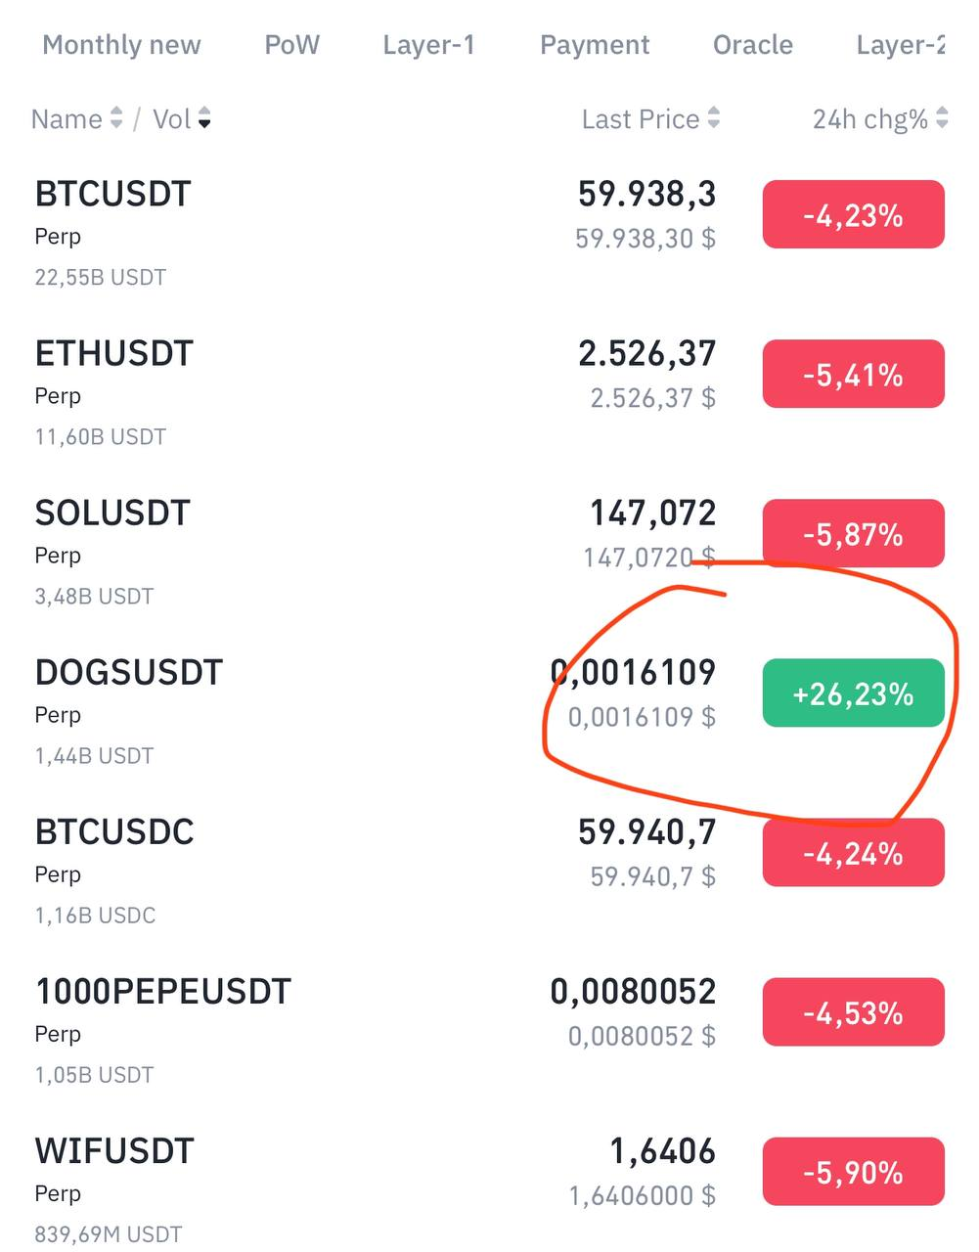Select the Layer-1 category tab
This screenshot has width=979, height=1252.
pyautogui.click(x=428, y=45)
